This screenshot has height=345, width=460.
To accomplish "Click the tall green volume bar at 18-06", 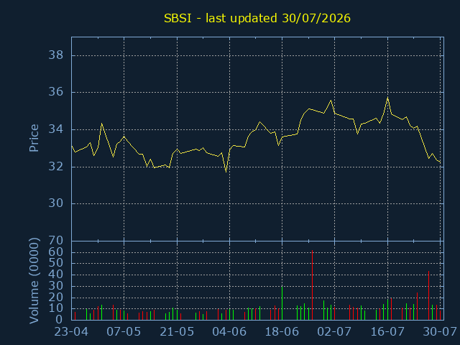I will coord(282,303).
